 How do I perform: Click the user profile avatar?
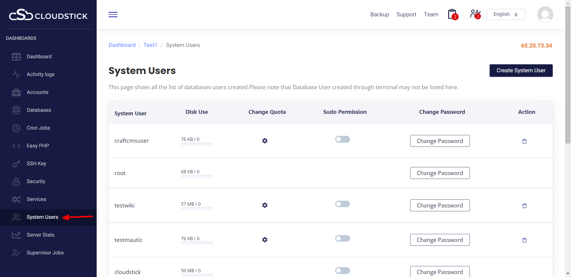(x=545, y=15)
